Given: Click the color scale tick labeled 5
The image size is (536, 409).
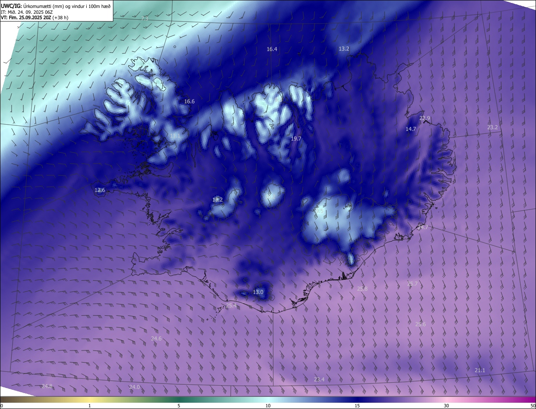Looking at the screenshot, I should (179, 406).
